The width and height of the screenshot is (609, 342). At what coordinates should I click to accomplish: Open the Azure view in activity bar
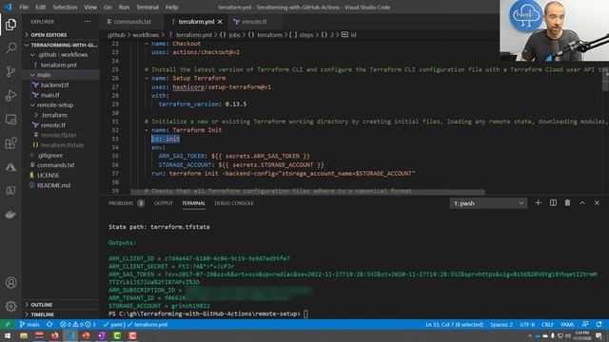pos(10,167)
